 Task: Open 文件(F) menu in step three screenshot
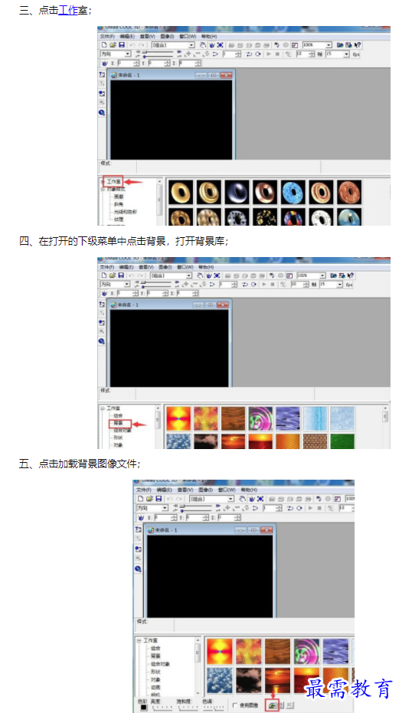(107, 37)
